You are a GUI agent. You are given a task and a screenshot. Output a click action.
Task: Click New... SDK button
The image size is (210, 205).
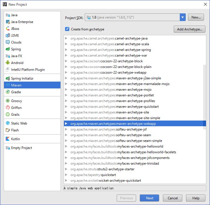point(196,17)
